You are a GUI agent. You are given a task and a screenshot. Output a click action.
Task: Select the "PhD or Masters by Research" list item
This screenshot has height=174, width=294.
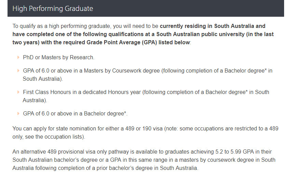coord(58,58)
